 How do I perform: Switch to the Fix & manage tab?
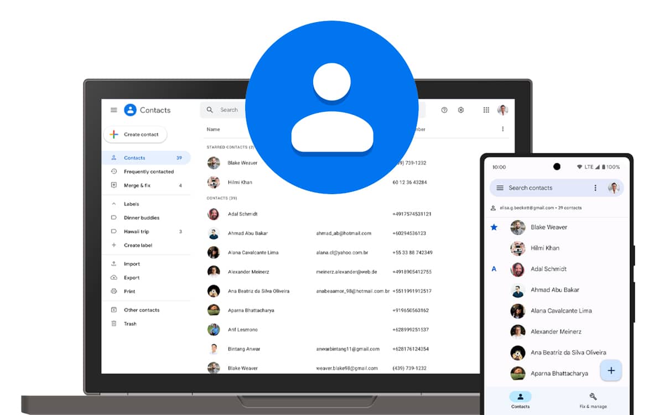(x=593, y=400)
